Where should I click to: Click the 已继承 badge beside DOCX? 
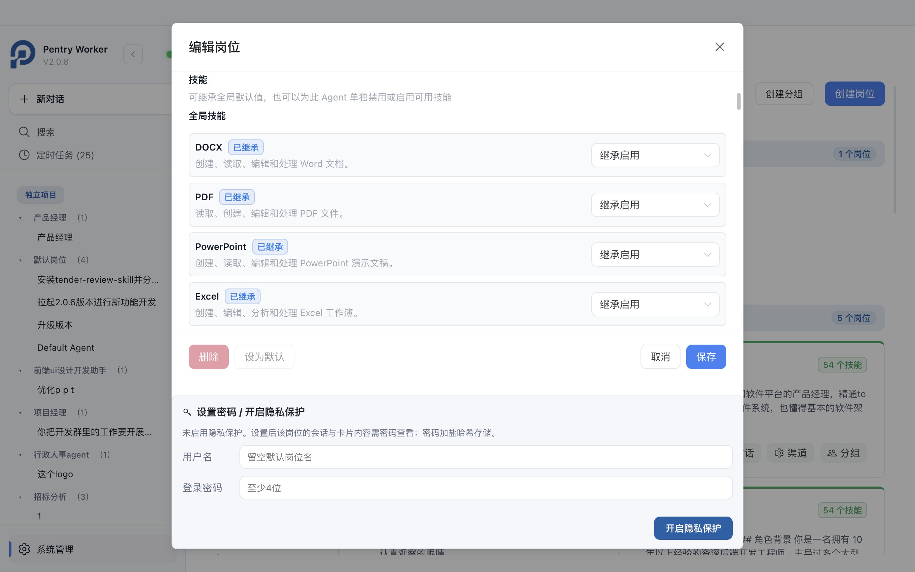(246, 148)
